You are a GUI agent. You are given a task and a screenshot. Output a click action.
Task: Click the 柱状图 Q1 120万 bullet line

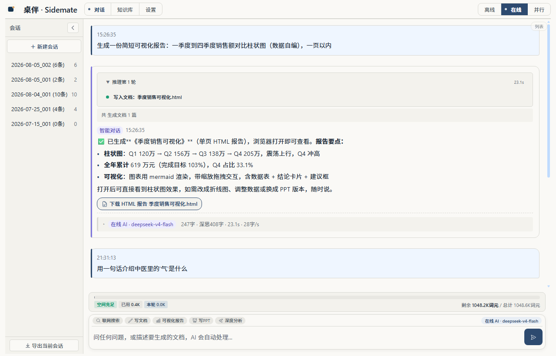(212, 154)
